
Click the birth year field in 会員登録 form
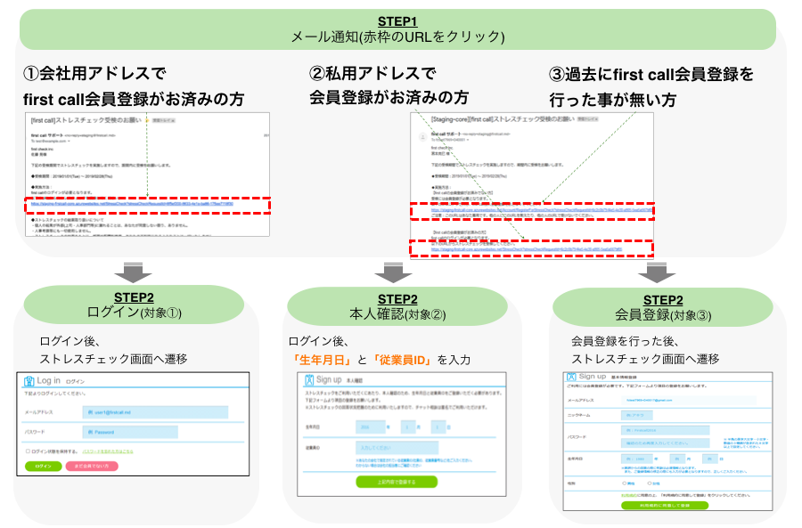[x=636, y=459]
